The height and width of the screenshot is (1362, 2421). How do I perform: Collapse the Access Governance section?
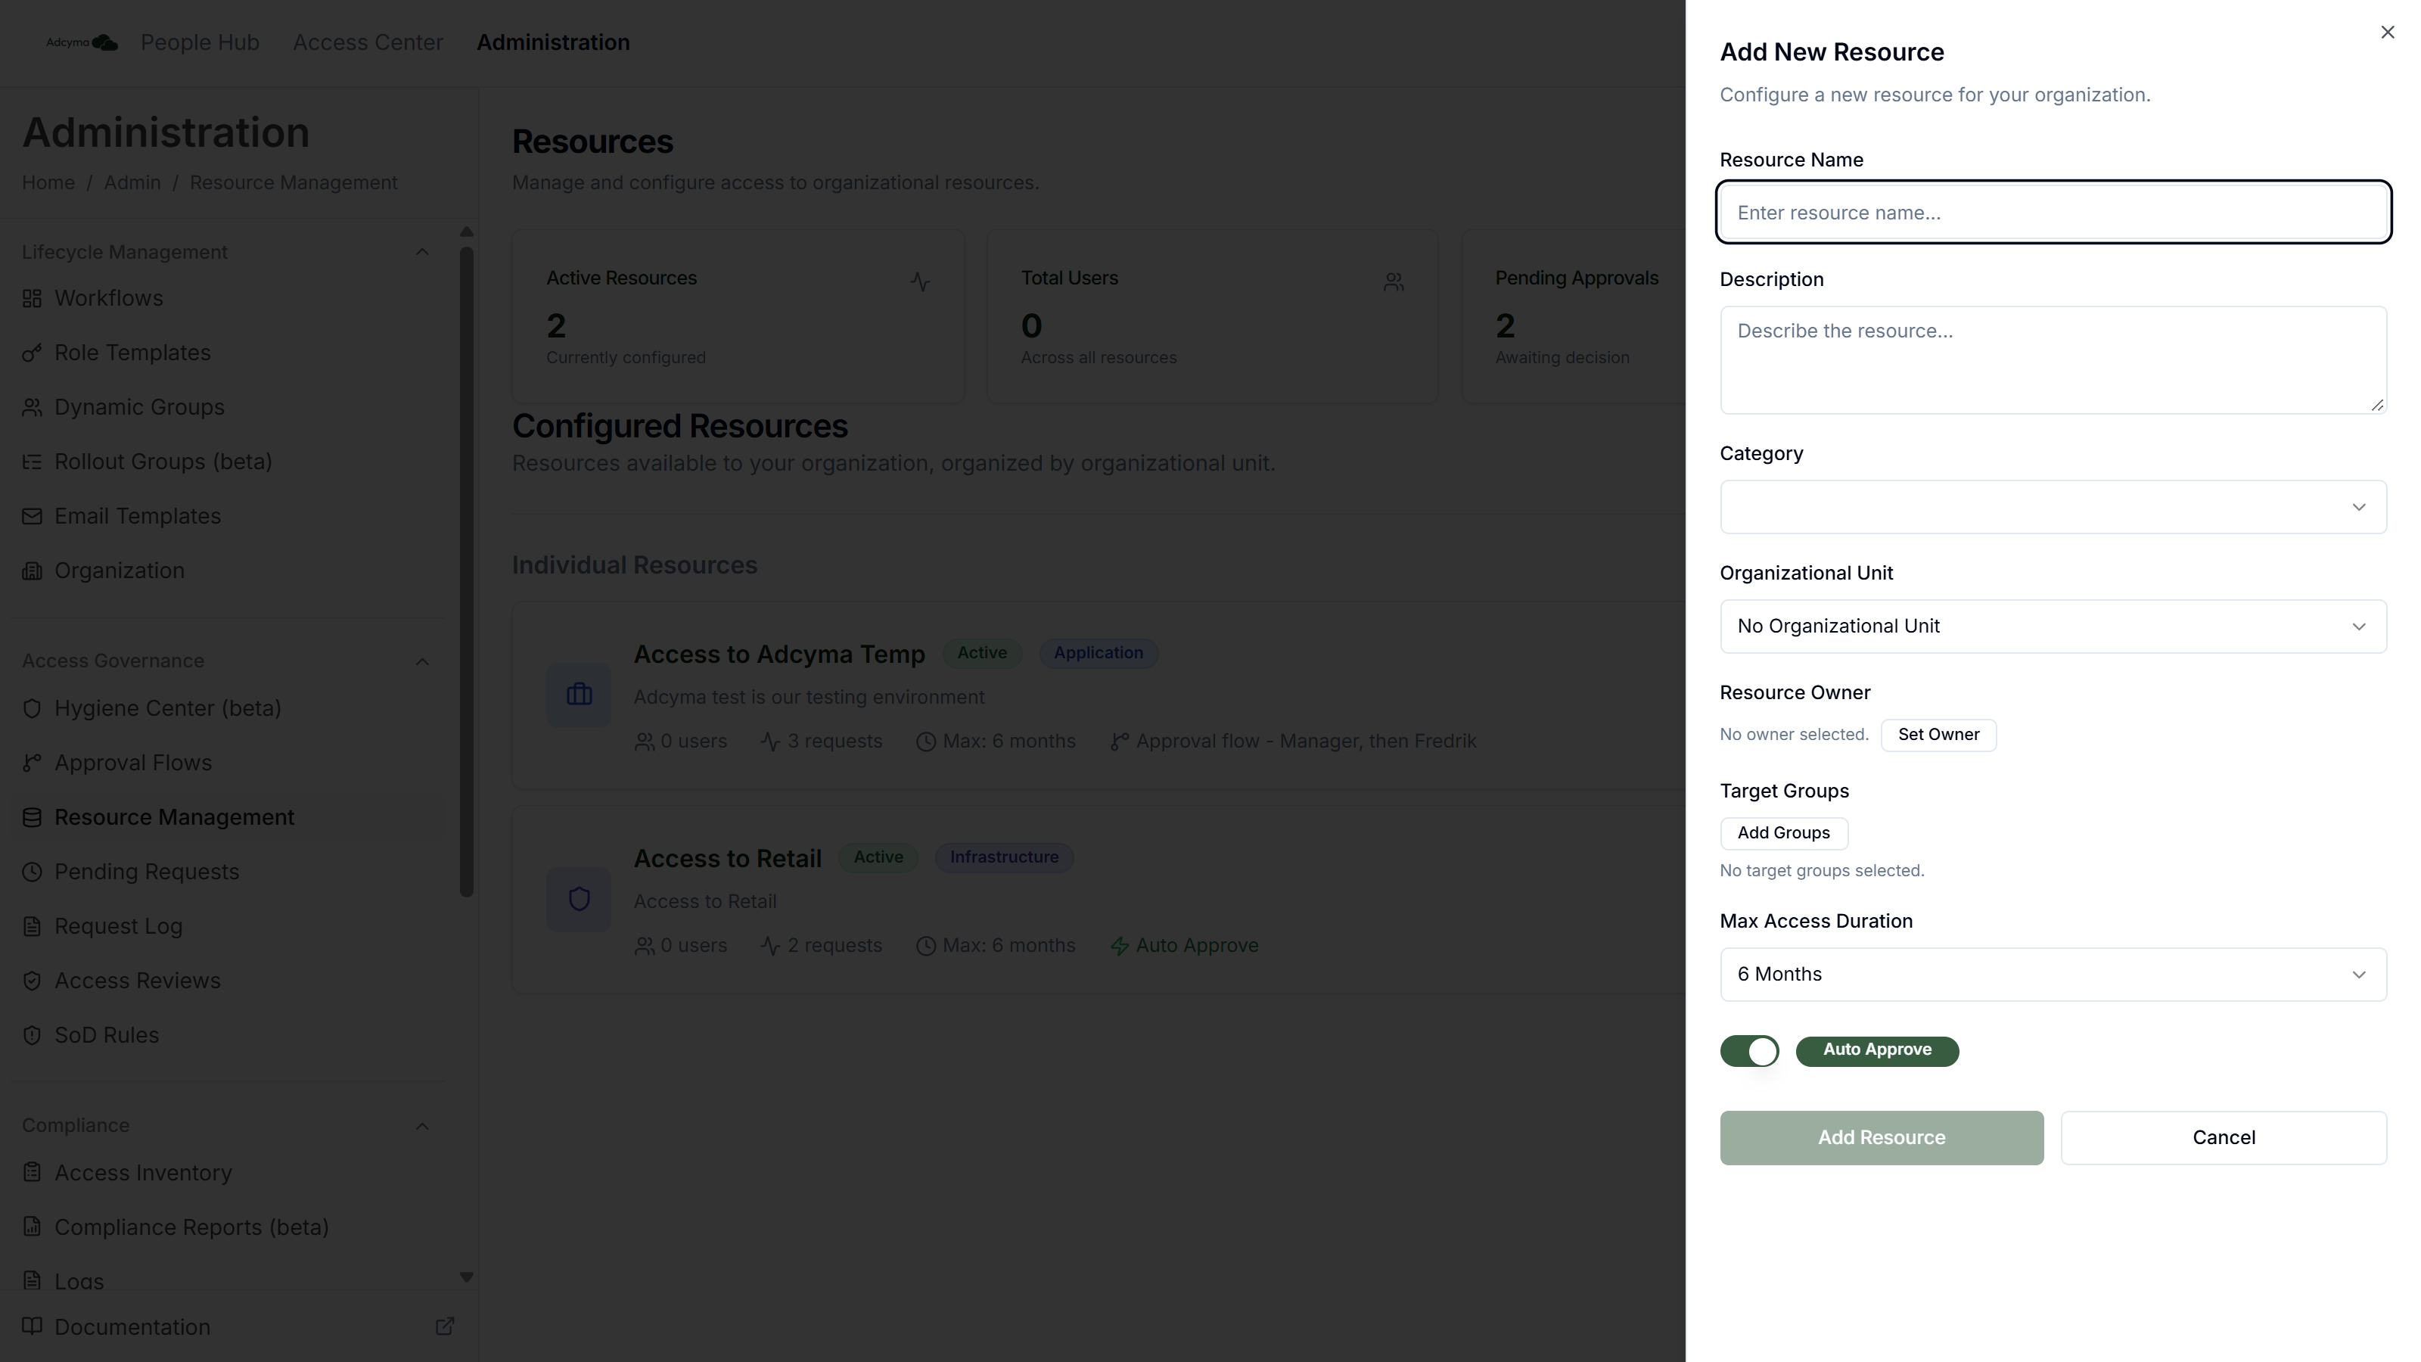[422, 661]
